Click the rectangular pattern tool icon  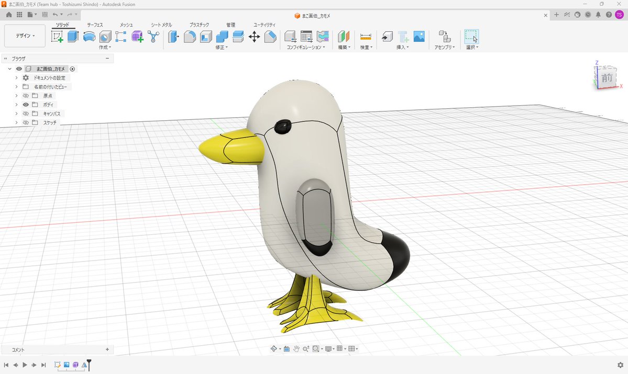121,37
